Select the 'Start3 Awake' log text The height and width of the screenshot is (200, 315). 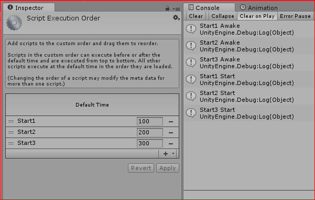[220, 59]
